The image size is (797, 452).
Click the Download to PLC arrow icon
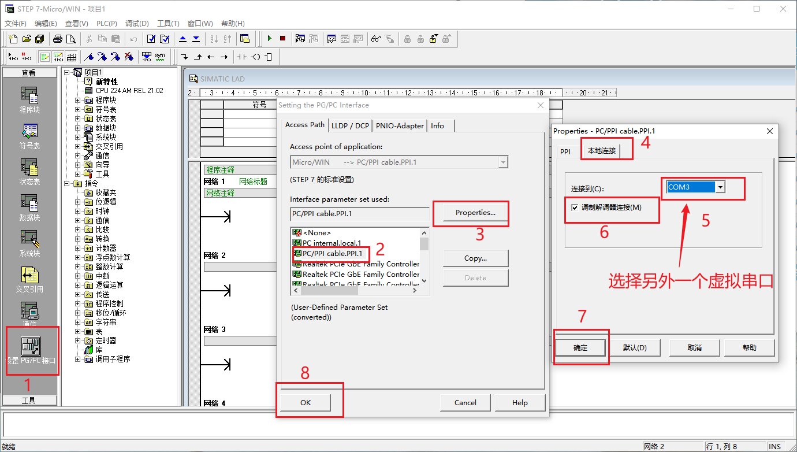[x=196, y=39]
